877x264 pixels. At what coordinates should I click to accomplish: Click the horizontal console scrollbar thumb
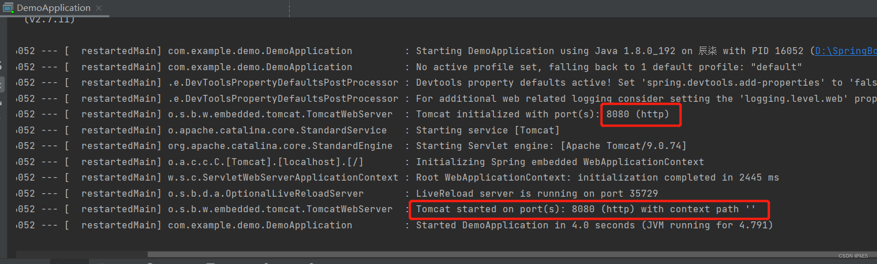point(512,254)
